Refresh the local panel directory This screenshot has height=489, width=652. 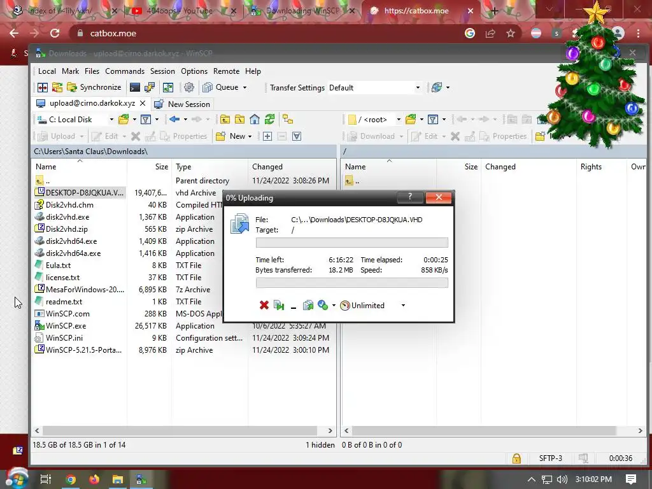[269, 120]
